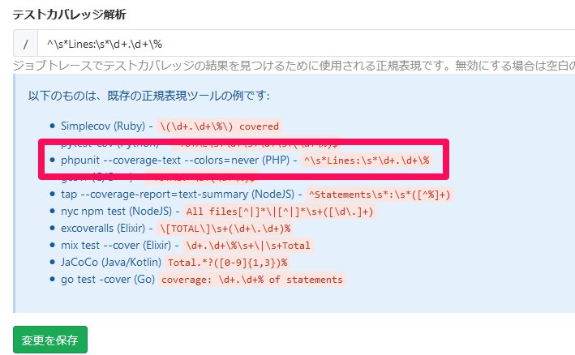
Task: Select the JaCoCo Total.*? regex snippet
Action: point(227,263)
